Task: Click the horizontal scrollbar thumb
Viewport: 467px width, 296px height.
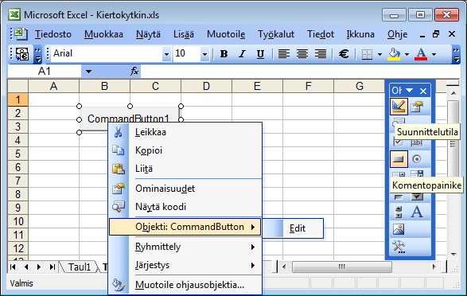Action: (342, 267)
